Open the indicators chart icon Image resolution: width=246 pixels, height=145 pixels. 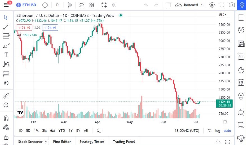click(x=82, y=5)
